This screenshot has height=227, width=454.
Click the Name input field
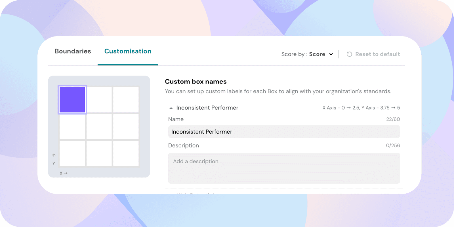(284, 132)
